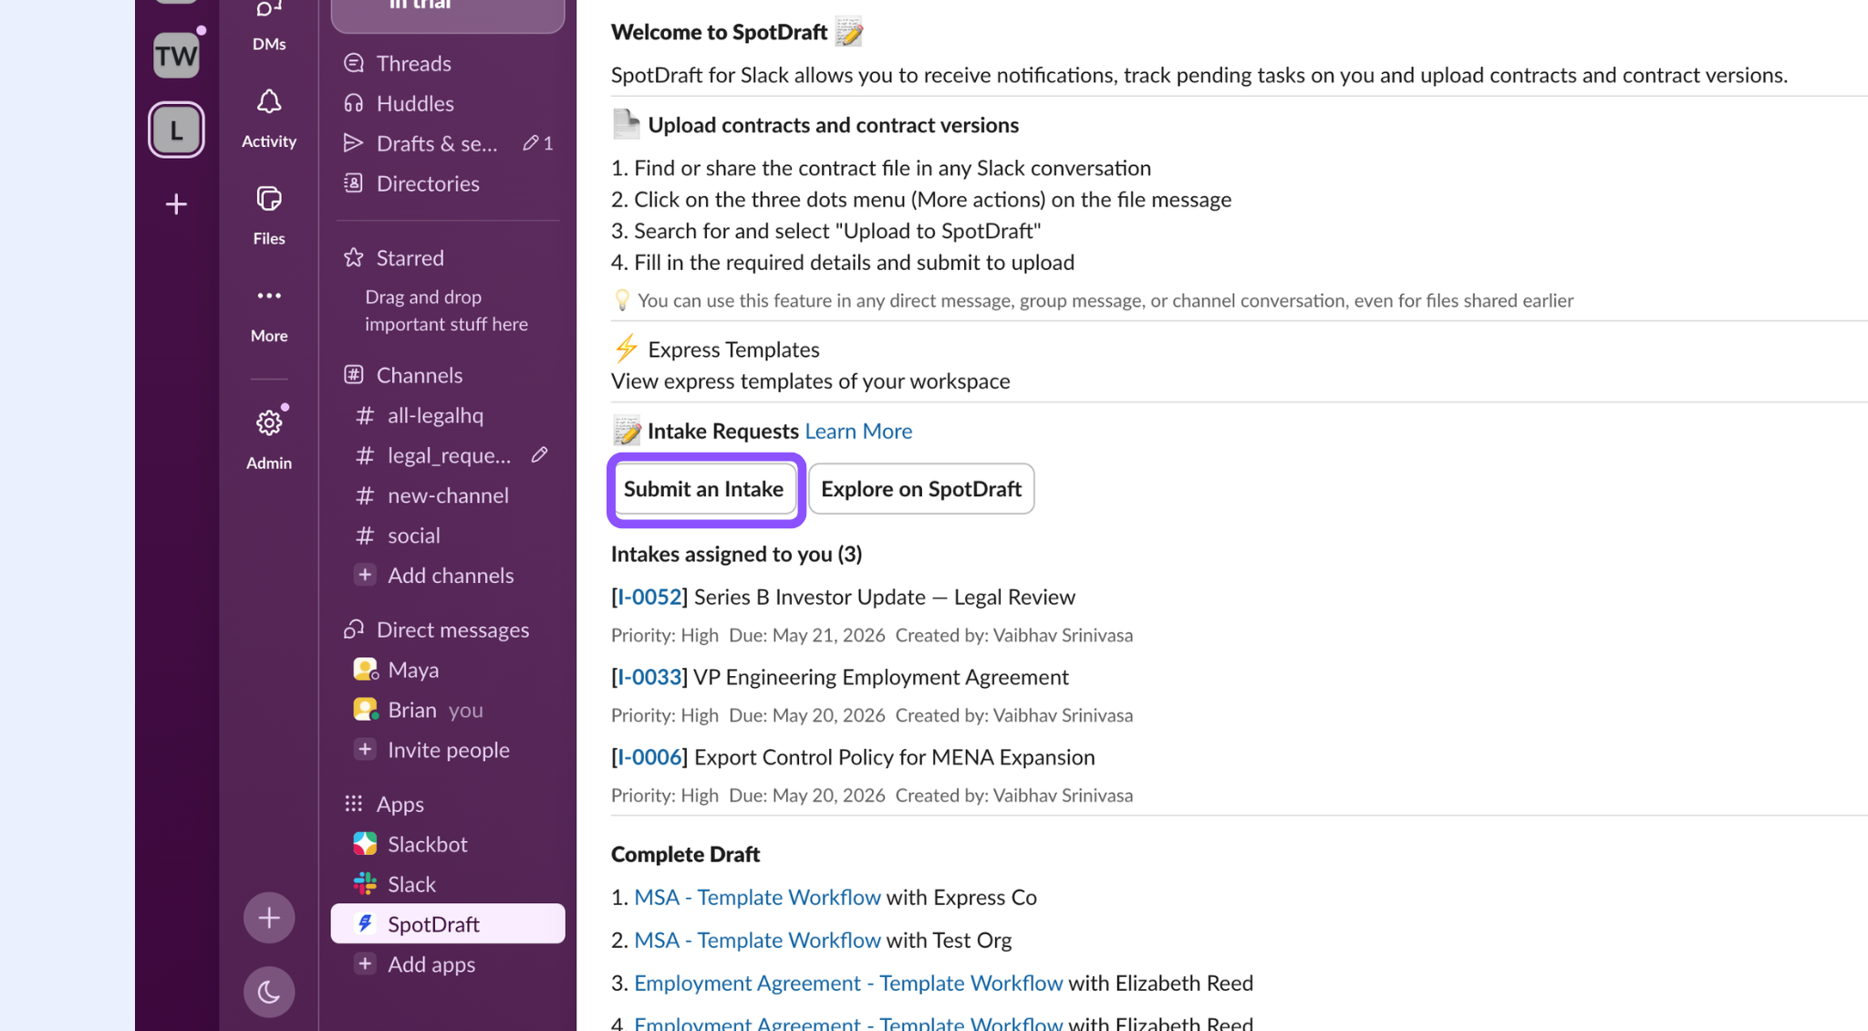Image resolution: width=1868 pixels, height=1031 pixels.
Task: Click the document icon by Upload contracts
Action: coord(627,124)
